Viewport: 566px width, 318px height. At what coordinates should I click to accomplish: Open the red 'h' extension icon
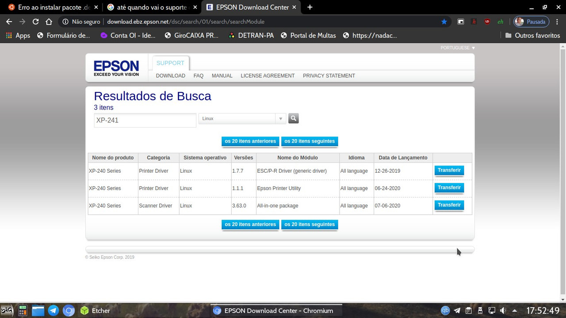474,22
